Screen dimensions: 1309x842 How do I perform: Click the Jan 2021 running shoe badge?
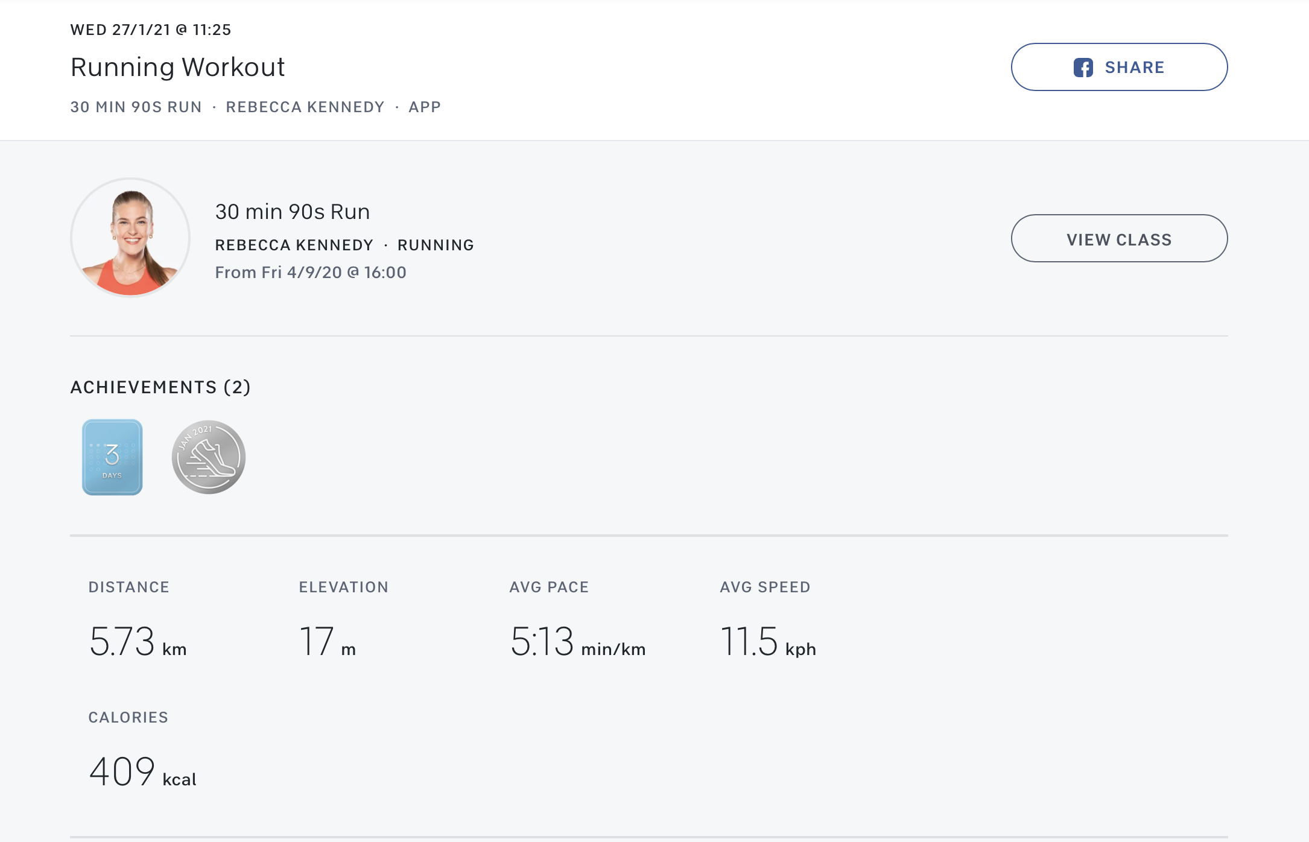click(208, 457)
